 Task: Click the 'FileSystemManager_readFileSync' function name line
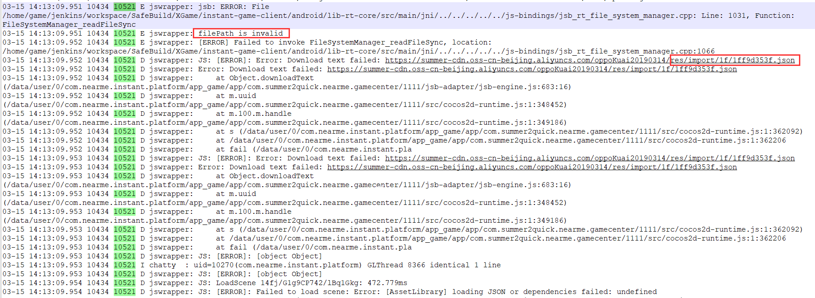click(69, 24)
